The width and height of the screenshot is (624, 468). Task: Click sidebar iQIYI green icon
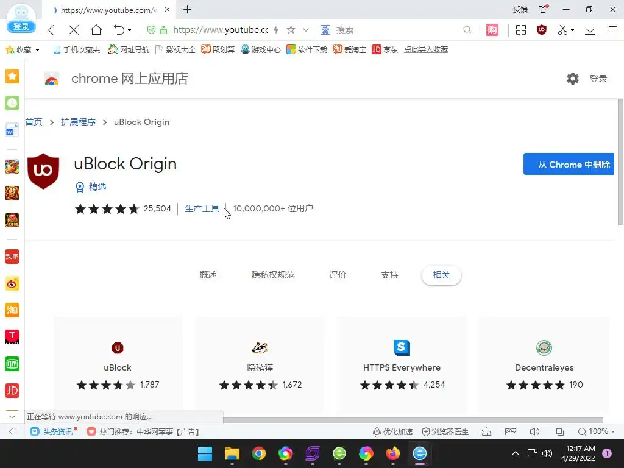pyautogui.click(x=12, y=364)
